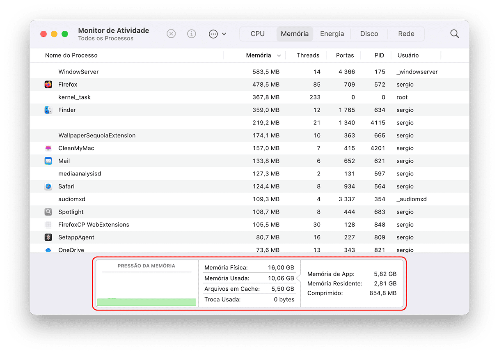The width and height of the screenshot is (499, 354).
Task: Select the Finder app icon
Action: tap(48, 110)
